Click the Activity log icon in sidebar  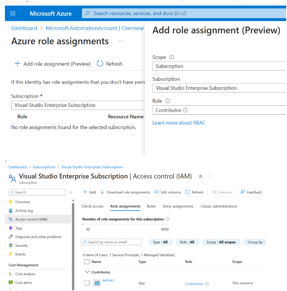point(11,211)
